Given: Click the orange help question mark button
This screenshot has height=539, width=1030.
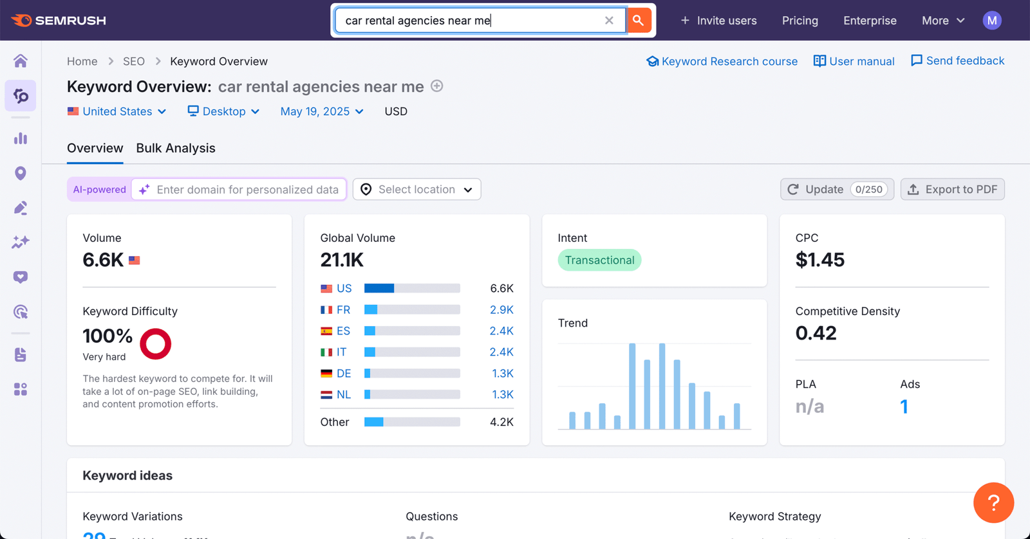Looking at the screenshot, I should [993, 503].
